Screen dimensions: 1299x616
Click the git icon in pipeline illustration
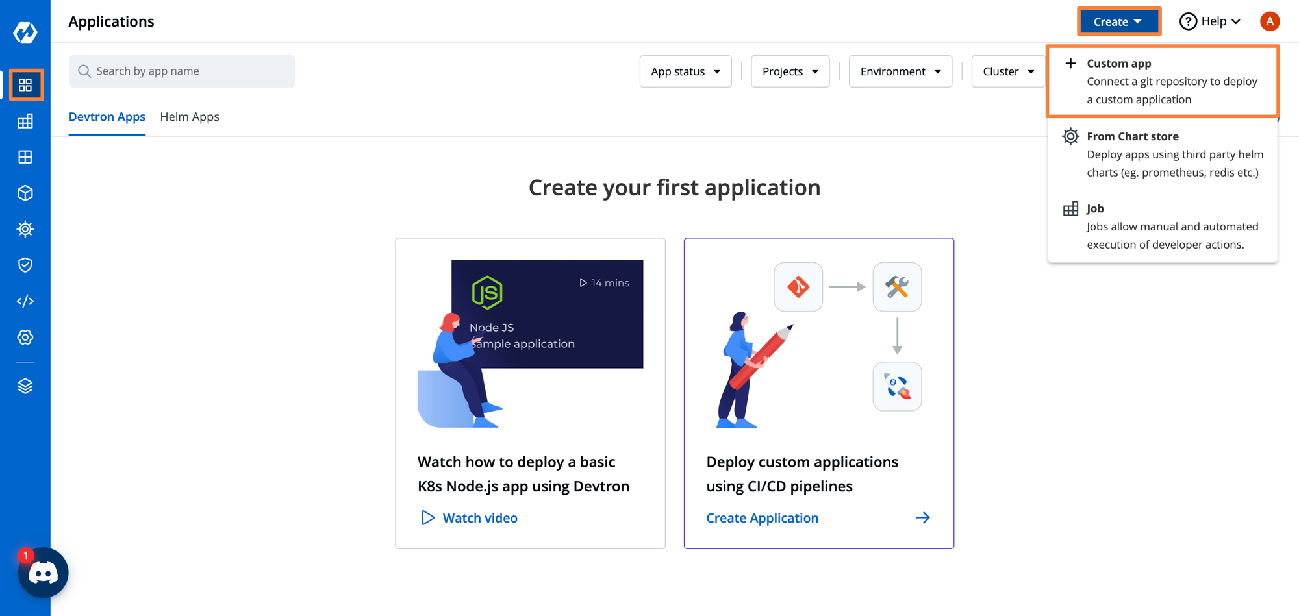pos(798,287)
